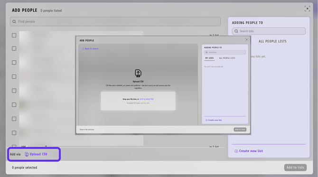Screen dimensions: 318x177
Task: Click into the Find people search box
Action: point(115,21)
